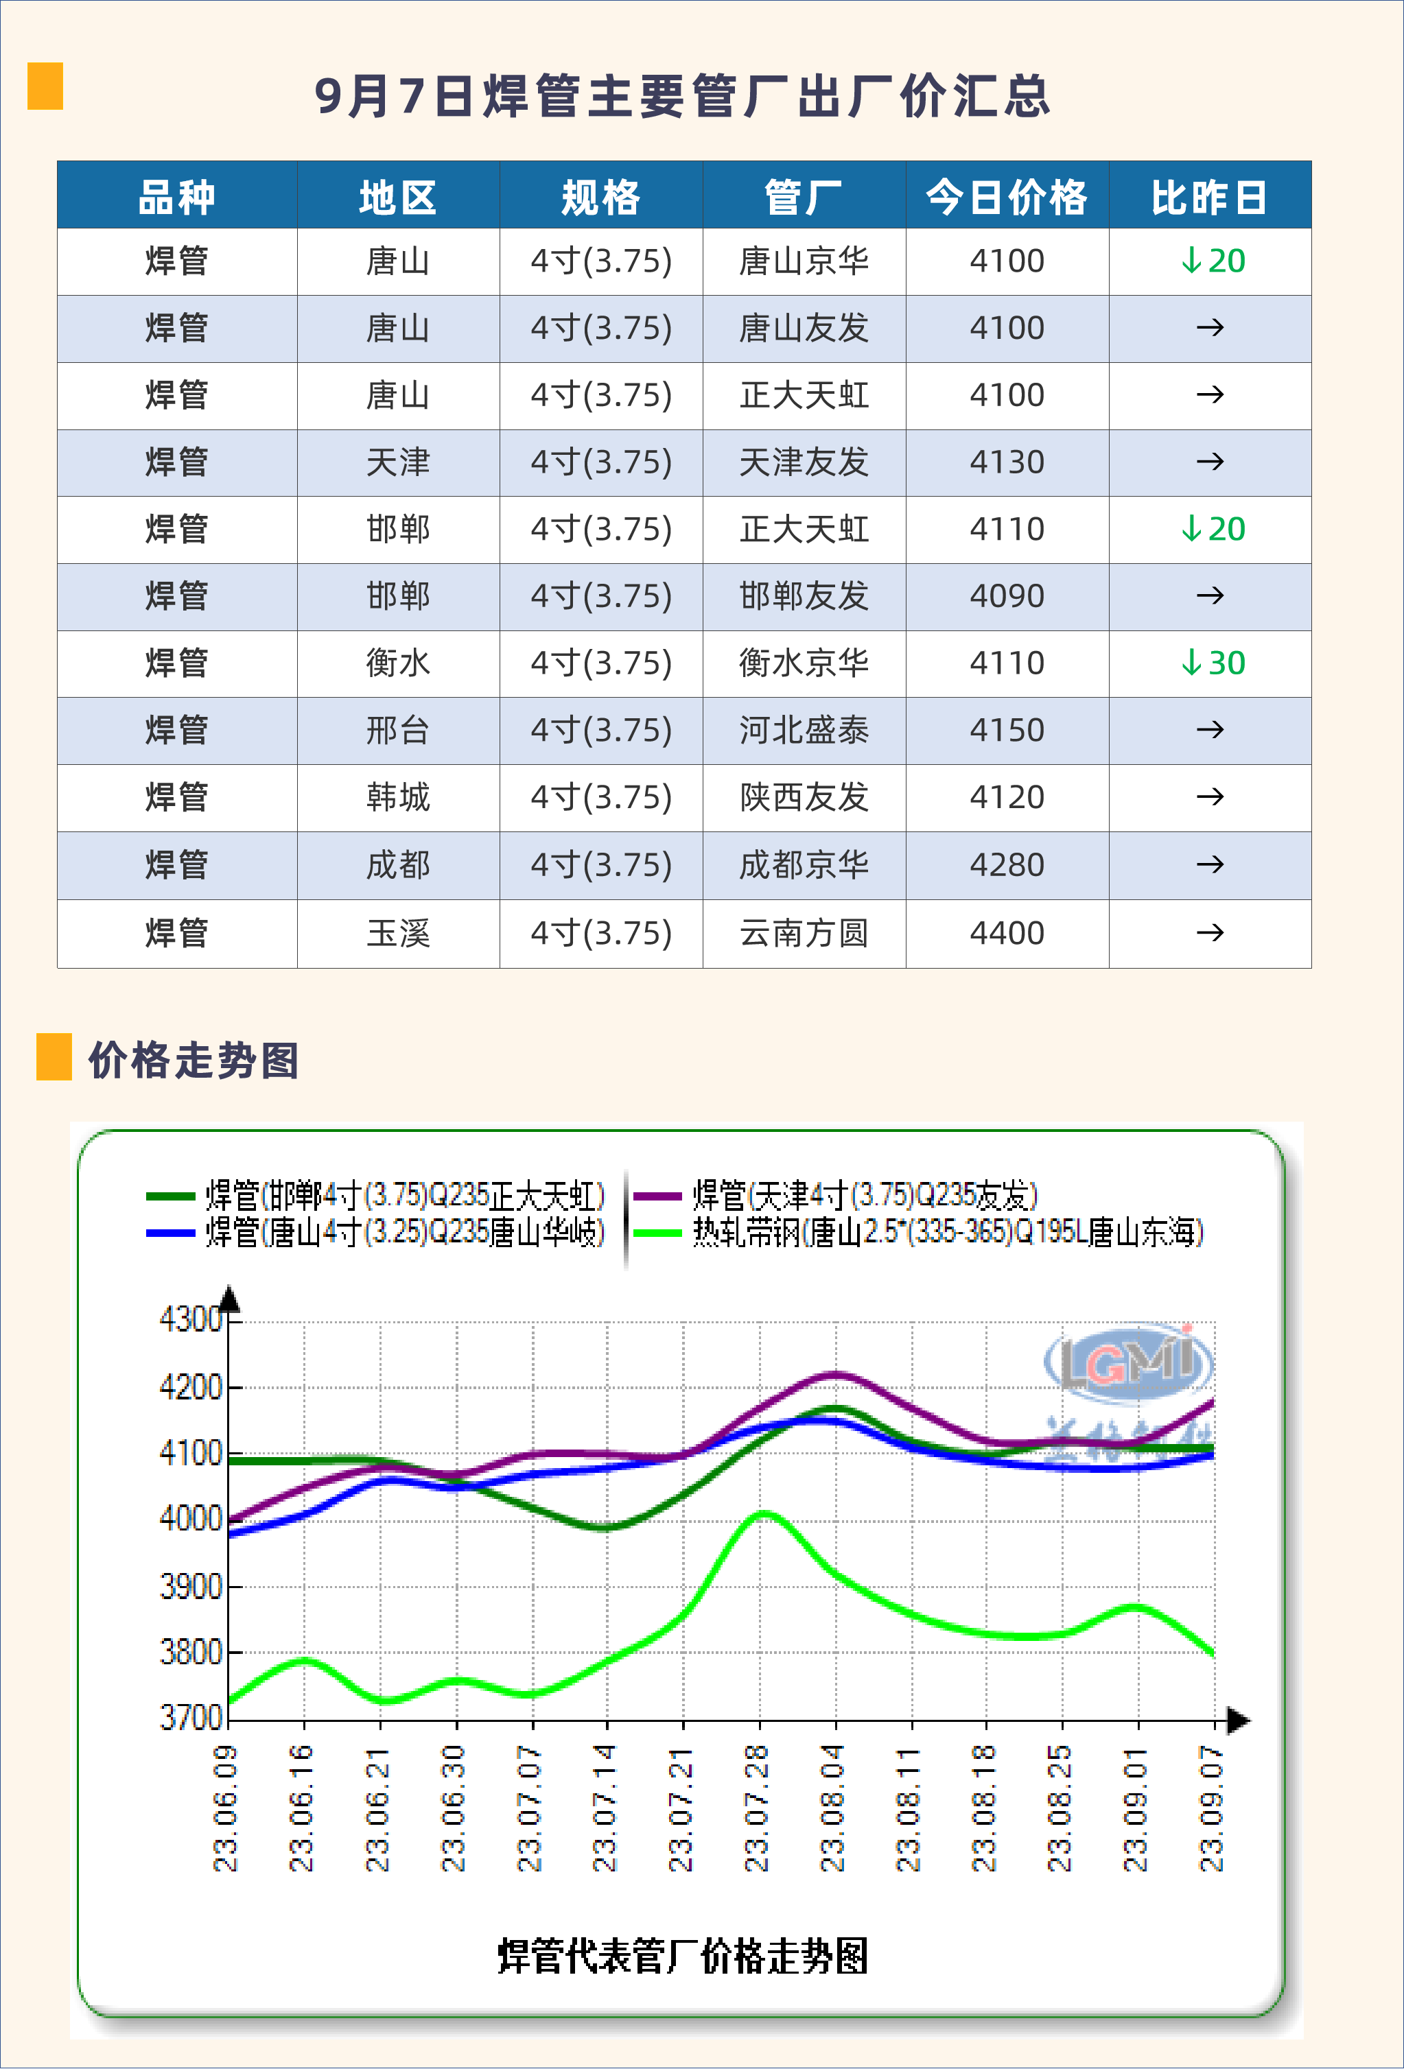Click the flat arrow in 唐山友发 row
Image resolution: width=1404 pixels, height=2069 pixels.
(x=1210, y=328)
